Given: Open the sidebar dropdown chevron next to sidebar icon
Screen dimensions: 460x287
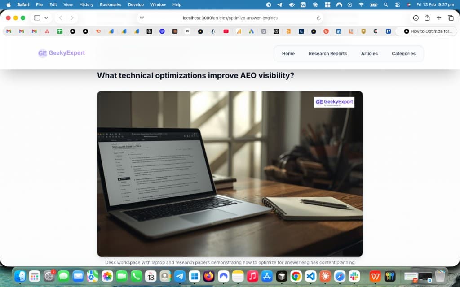Looking at the screenshot, I should click(x=46, y=18).
